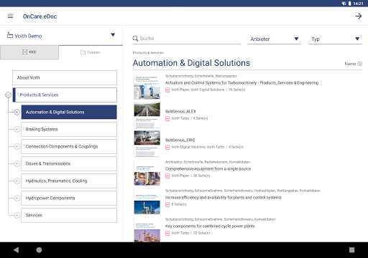This screenshot has width=368, height=258.
Task: Select Braking Systems tree item
Action: coord(69,129)
